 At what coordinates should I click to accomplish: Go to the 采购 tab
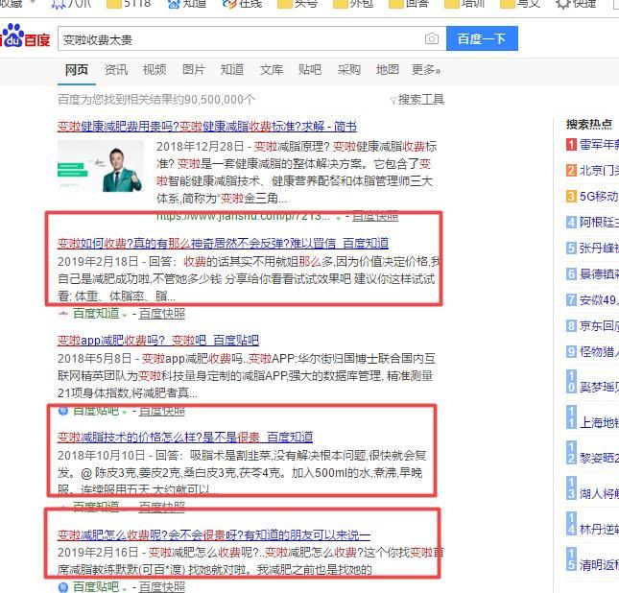tap(349, 70)
